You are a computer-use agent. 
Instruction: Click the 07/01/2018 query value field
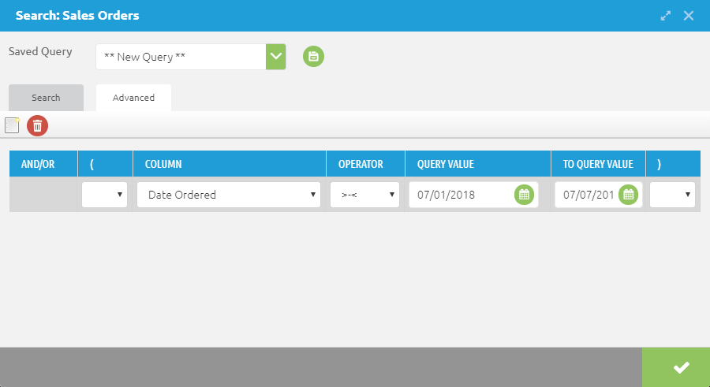click(x=460, y=195)
